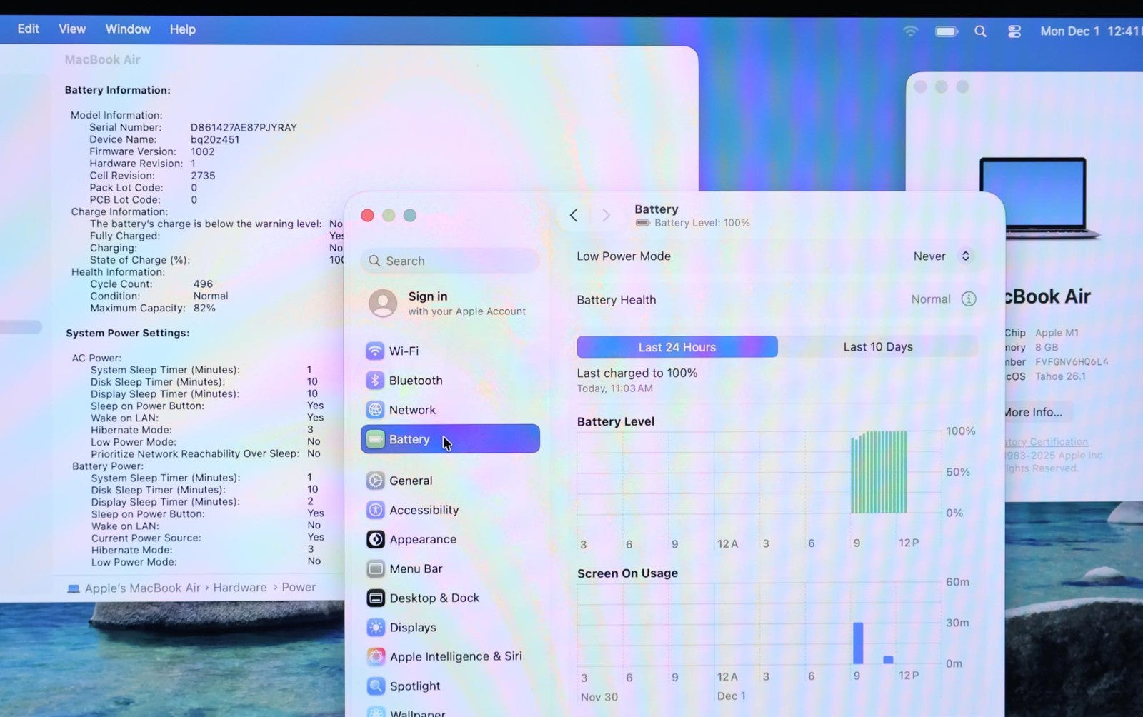Select Network in the sidebar
This screenshot has height=717, width=1143.
(411, 410)
